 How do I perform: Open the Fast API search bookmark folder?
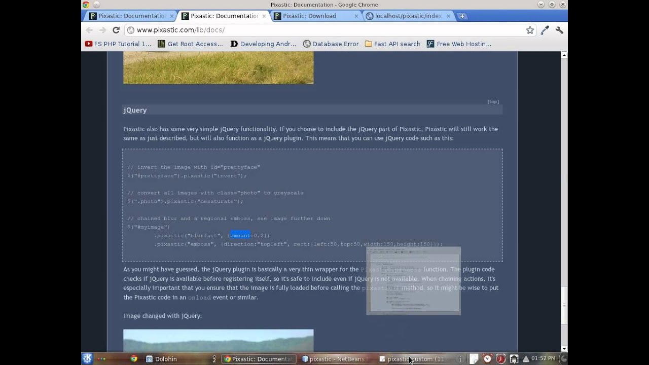tap(392, 44)
